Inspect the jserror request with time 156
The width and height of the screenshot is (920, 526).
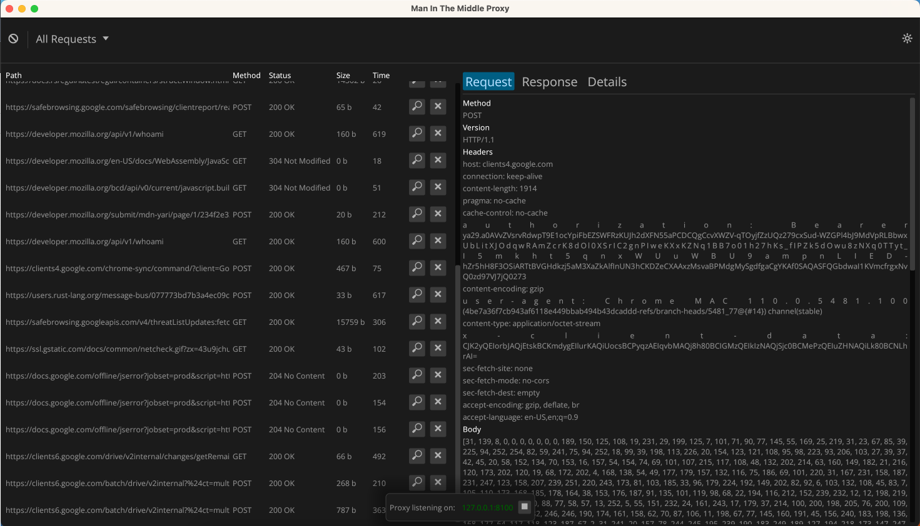click(417, 429)
